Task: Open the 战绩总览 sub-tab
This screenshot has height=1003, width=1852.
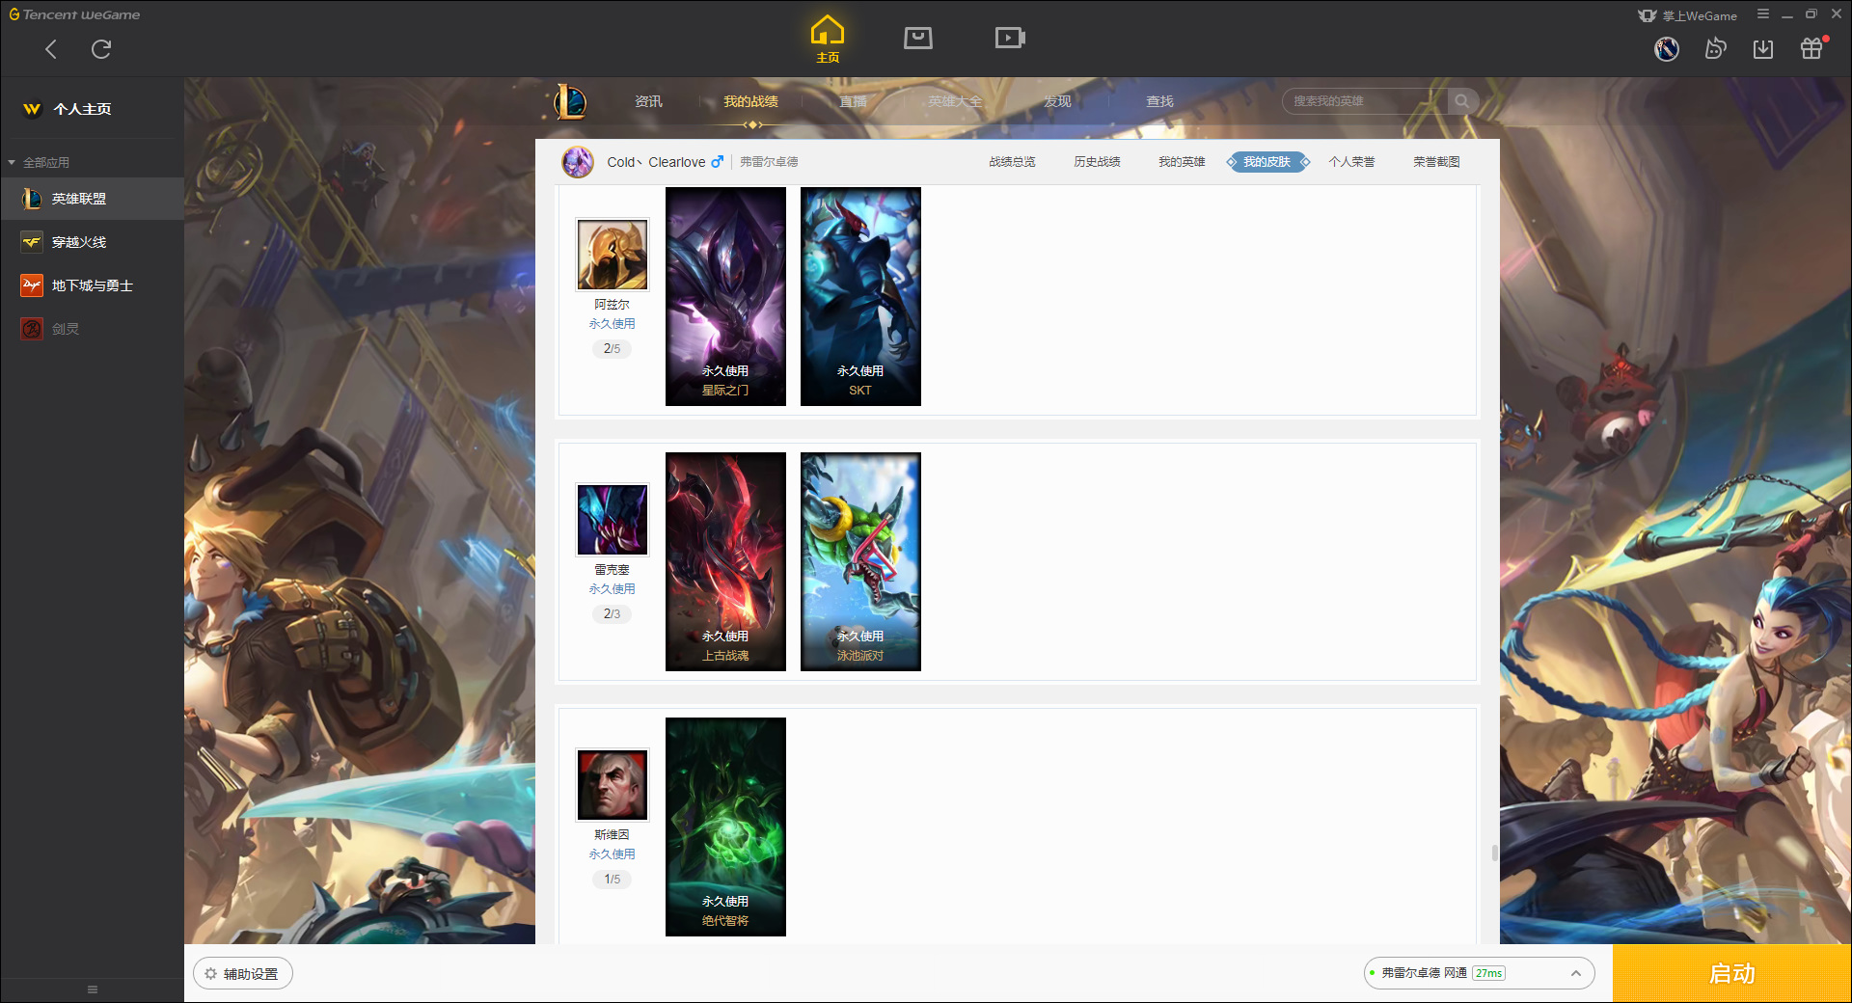Action: point(1012,162)
